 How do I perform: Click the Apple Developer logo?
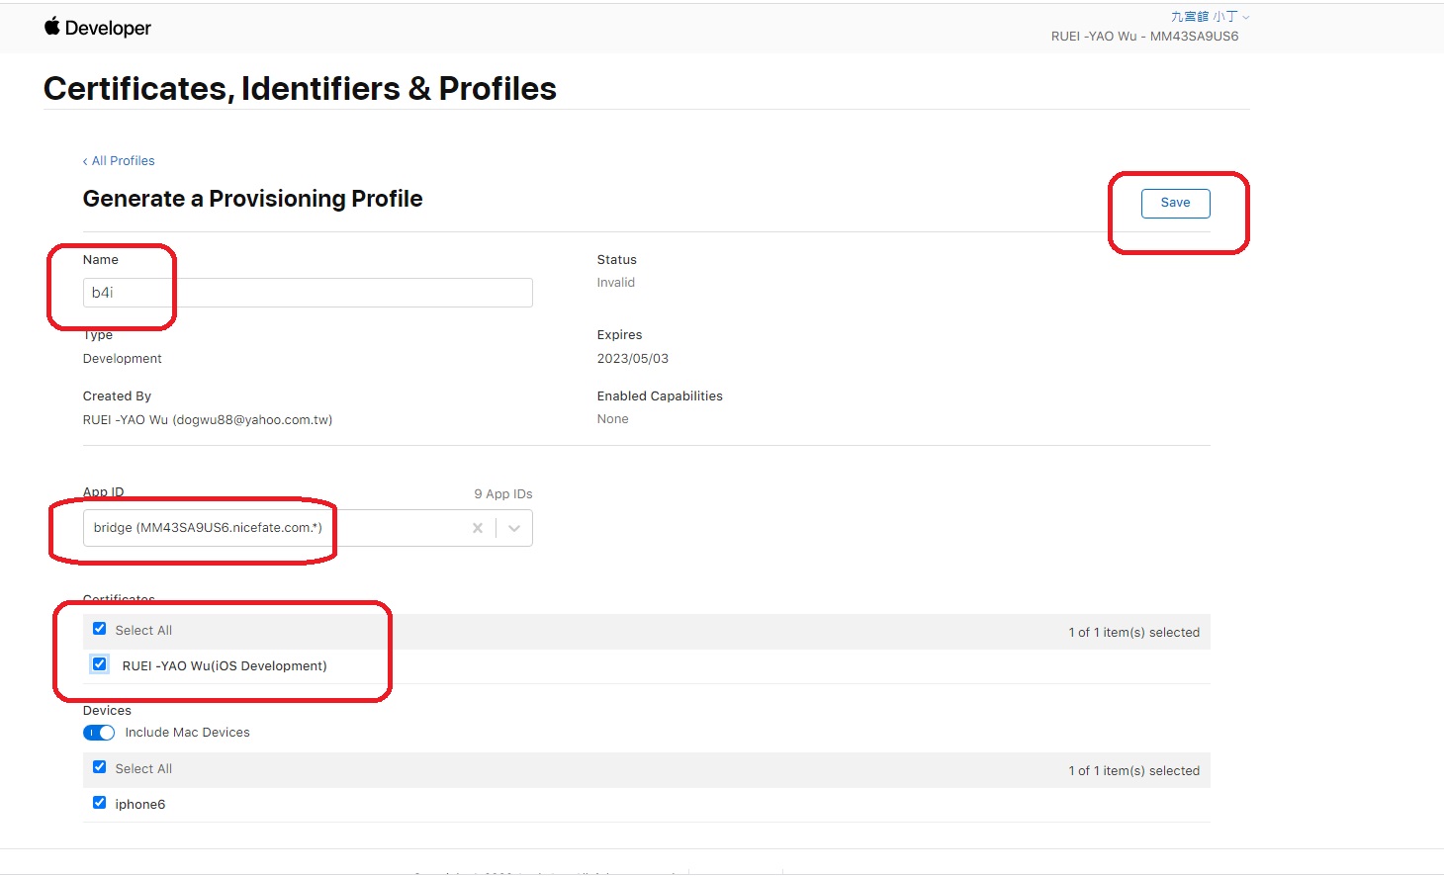pos(97,28)
